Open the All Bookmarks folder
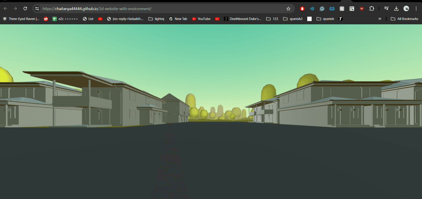The width and height of the screenshot is (422, 199). pyautogui.click(x=404, y=19)
